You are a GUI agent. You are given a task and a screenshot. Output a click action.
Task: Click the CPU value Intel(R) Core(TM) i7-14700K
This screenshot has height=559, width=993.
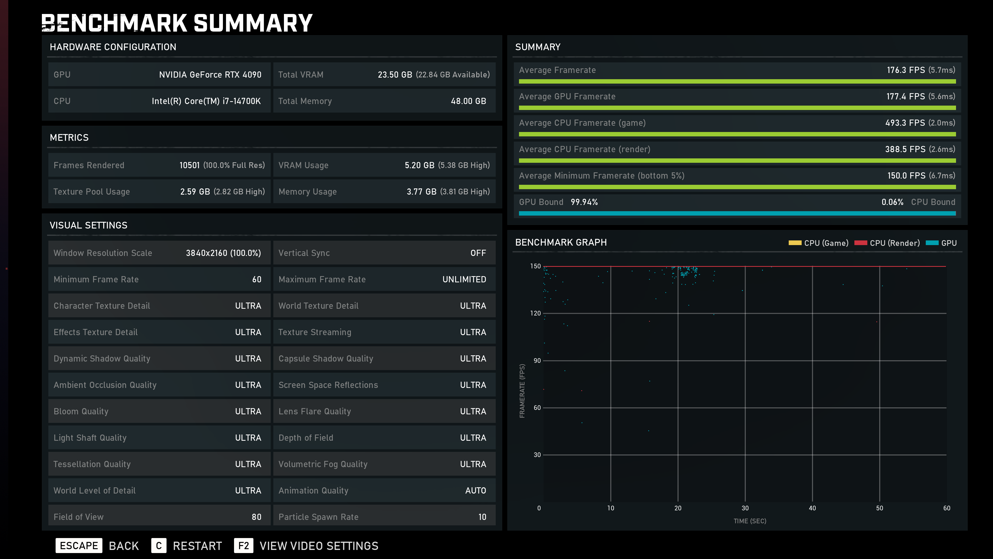tap(206, 101)
